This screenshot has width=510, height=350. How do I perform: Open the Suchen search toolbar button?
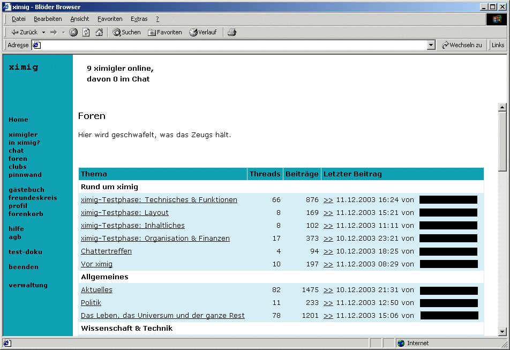[126, 32]
